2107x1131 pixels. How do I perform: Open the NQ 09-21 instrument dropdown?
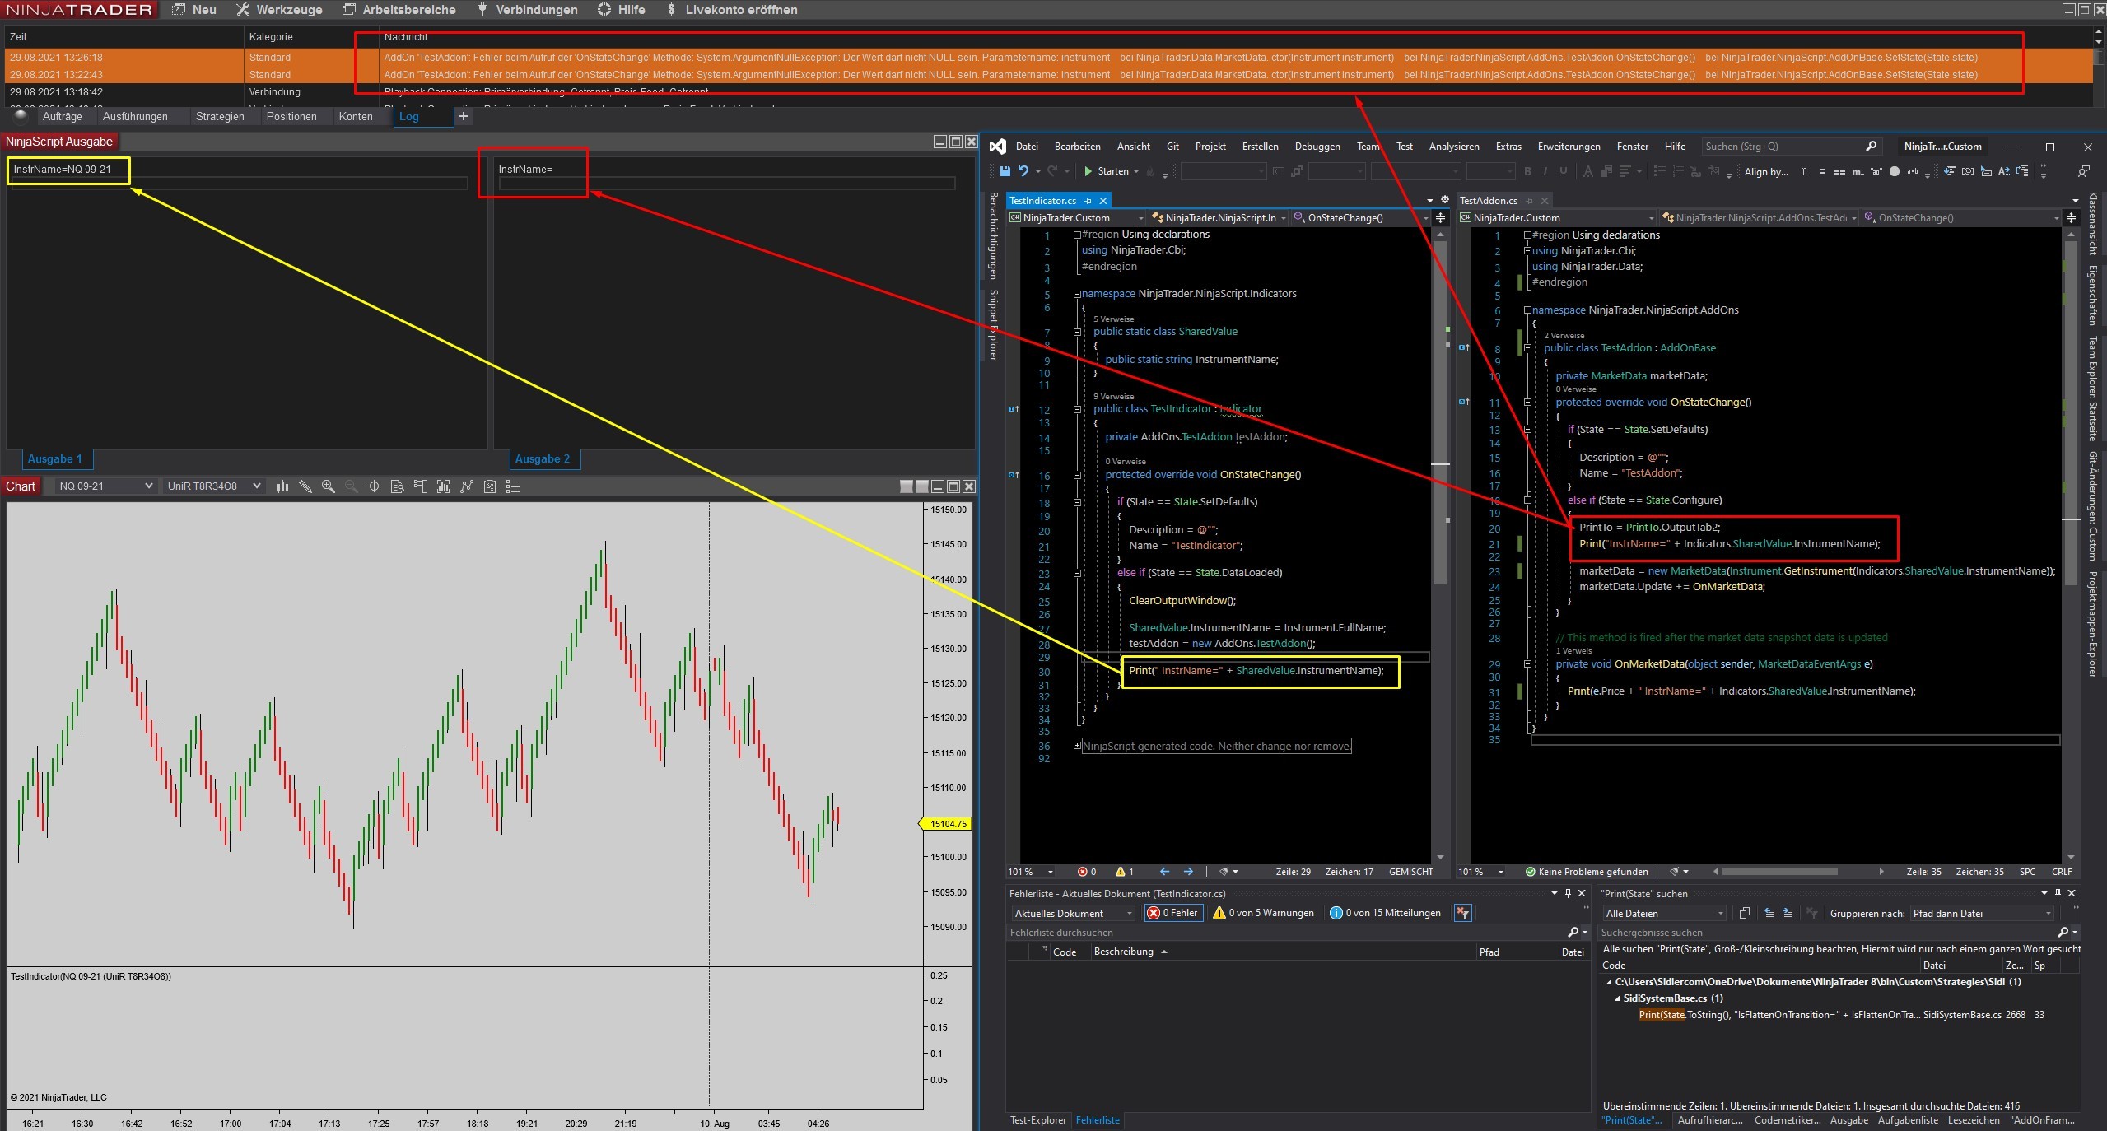(x=105, y=486)
